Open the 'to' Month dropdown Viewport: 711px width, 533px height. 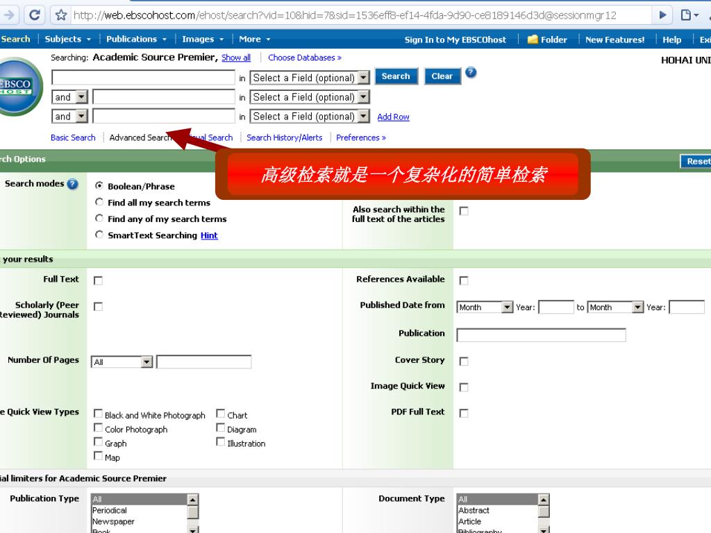click(615, 307)
